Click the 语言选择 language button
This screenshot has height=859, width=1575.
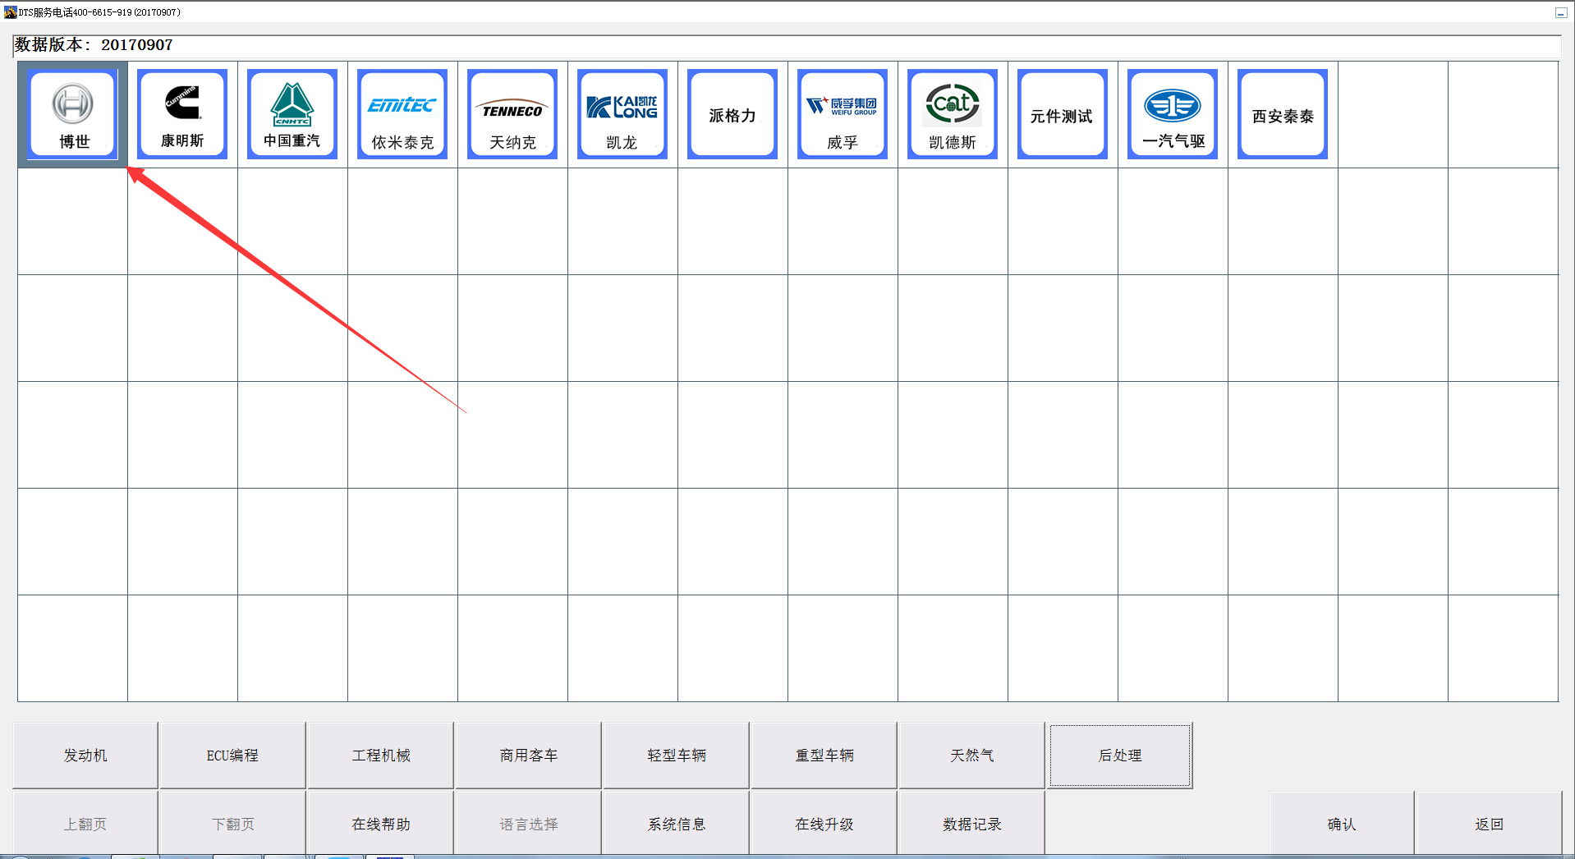tap(528, 824)
